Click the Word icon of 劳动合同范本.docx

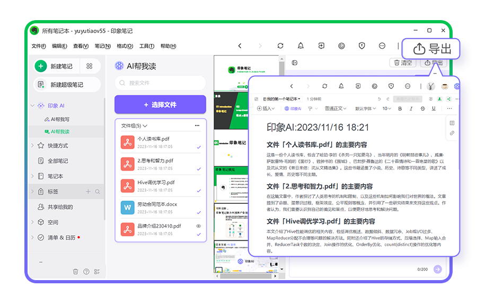coord(127,208)
